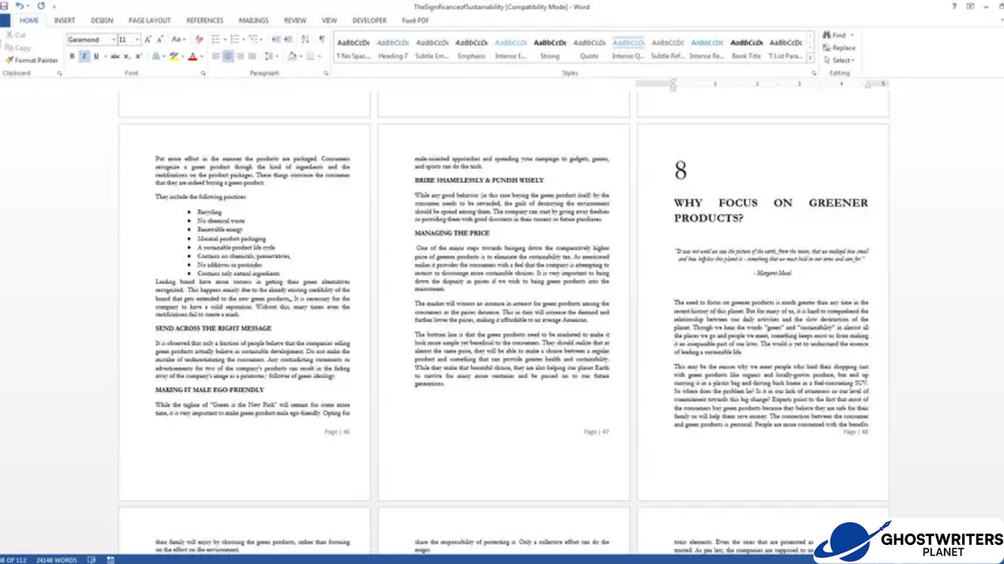Click the Save icon in quick access toolbar
This screenshot has width=1004, height=564.
click(4, 6)
